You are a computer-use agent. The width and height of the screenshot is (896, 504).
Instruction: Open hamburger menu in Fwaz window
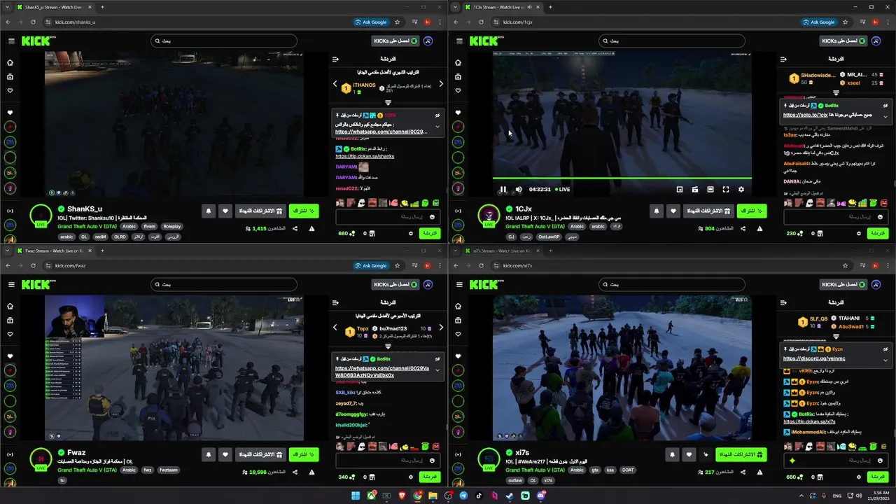click(11, 284)
